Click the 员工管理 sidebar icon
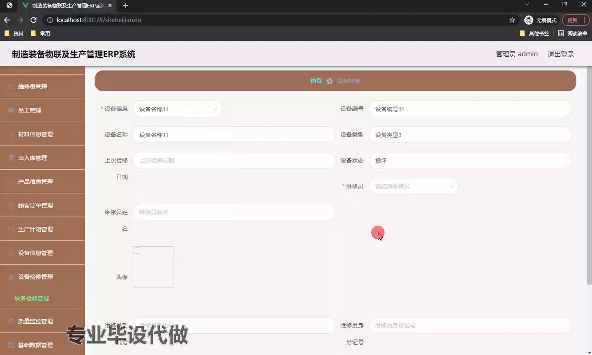The image size is (592, 355). click(11, 111)
